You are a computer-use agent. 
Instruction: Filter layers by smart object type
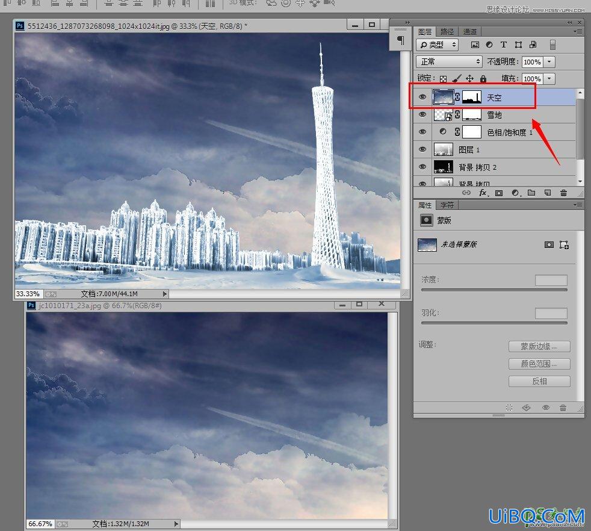[533, 45]
